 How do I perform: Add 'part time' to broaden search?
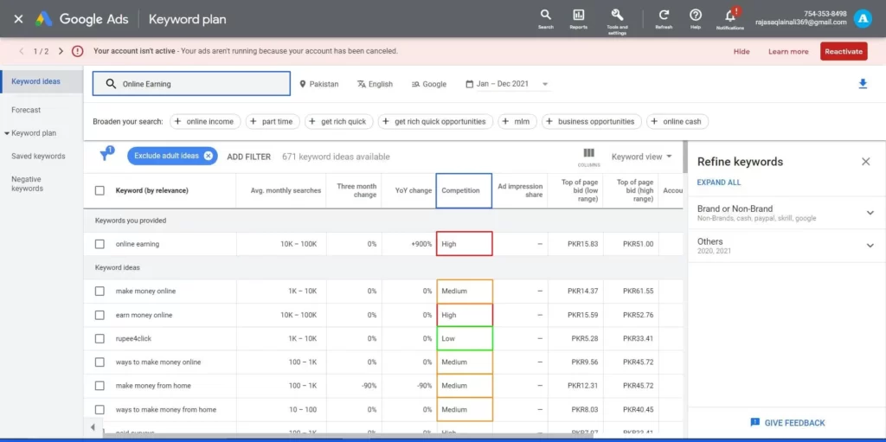click(x=273, y=121)
